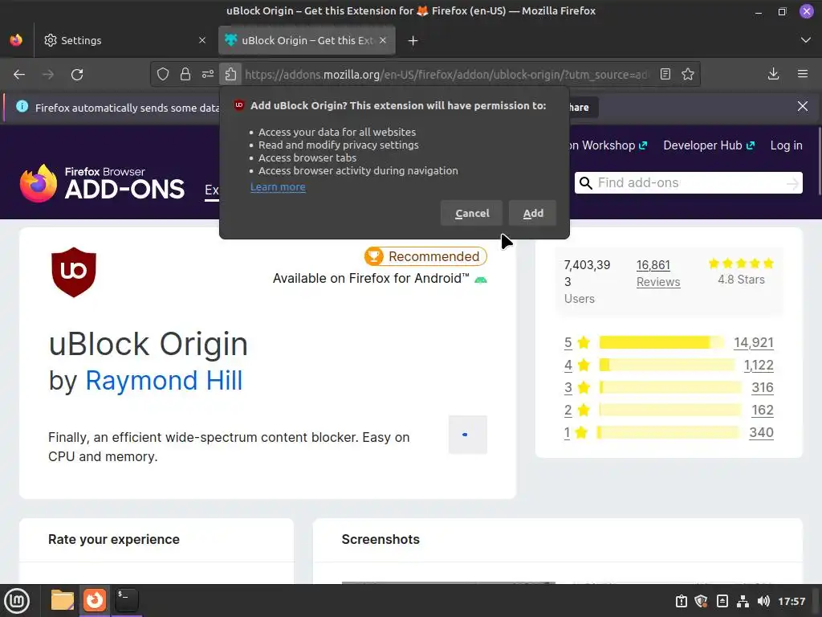Switch to the uBlock Origin tab
Viewport: 822px width, 617px height.
tap(307, 40)
